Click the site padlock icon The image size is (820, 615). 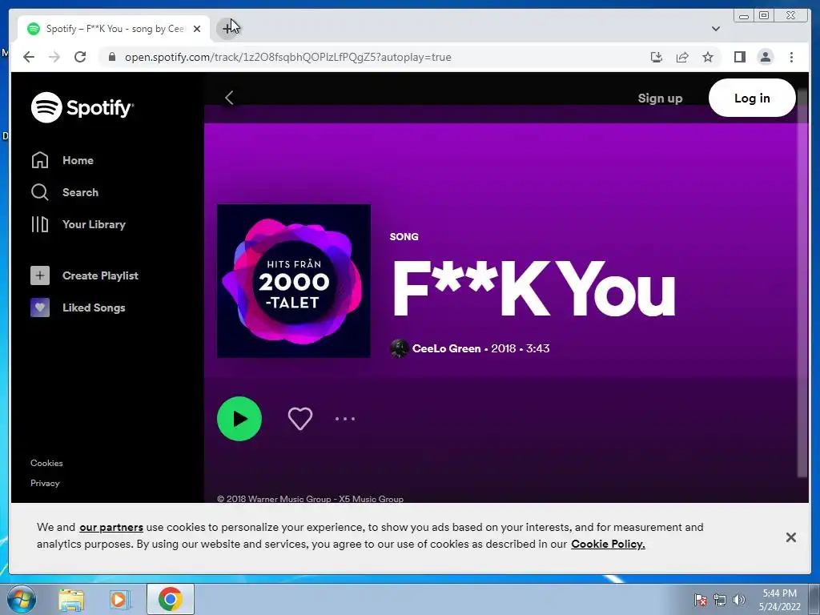click(112, 57)
